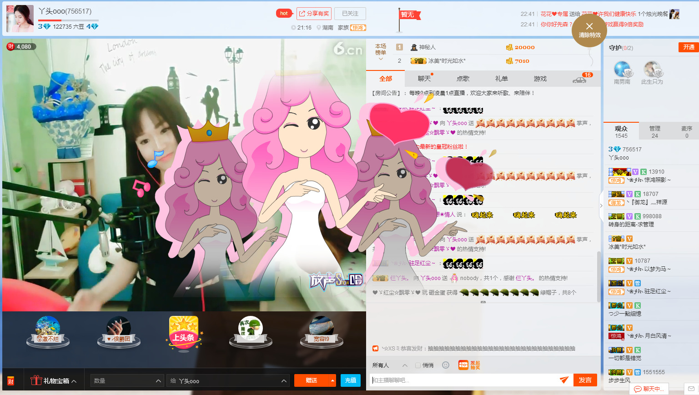Toggle the 悄悄 whisper checkbox
This screenshot has width=699, height=395.
(x=418, y=365)
